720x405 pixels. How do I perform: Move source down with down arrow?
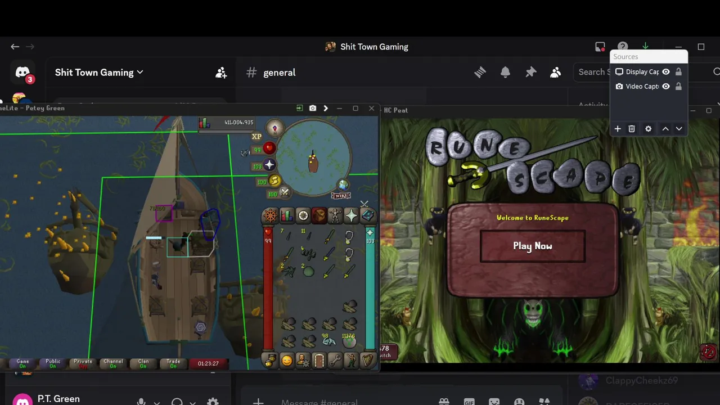point(679,129)
